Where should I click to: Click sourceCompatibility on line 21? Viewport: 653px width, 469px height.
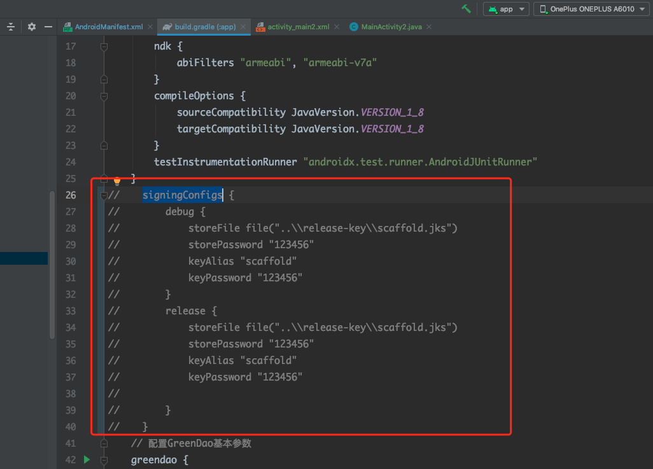point(231,112)
